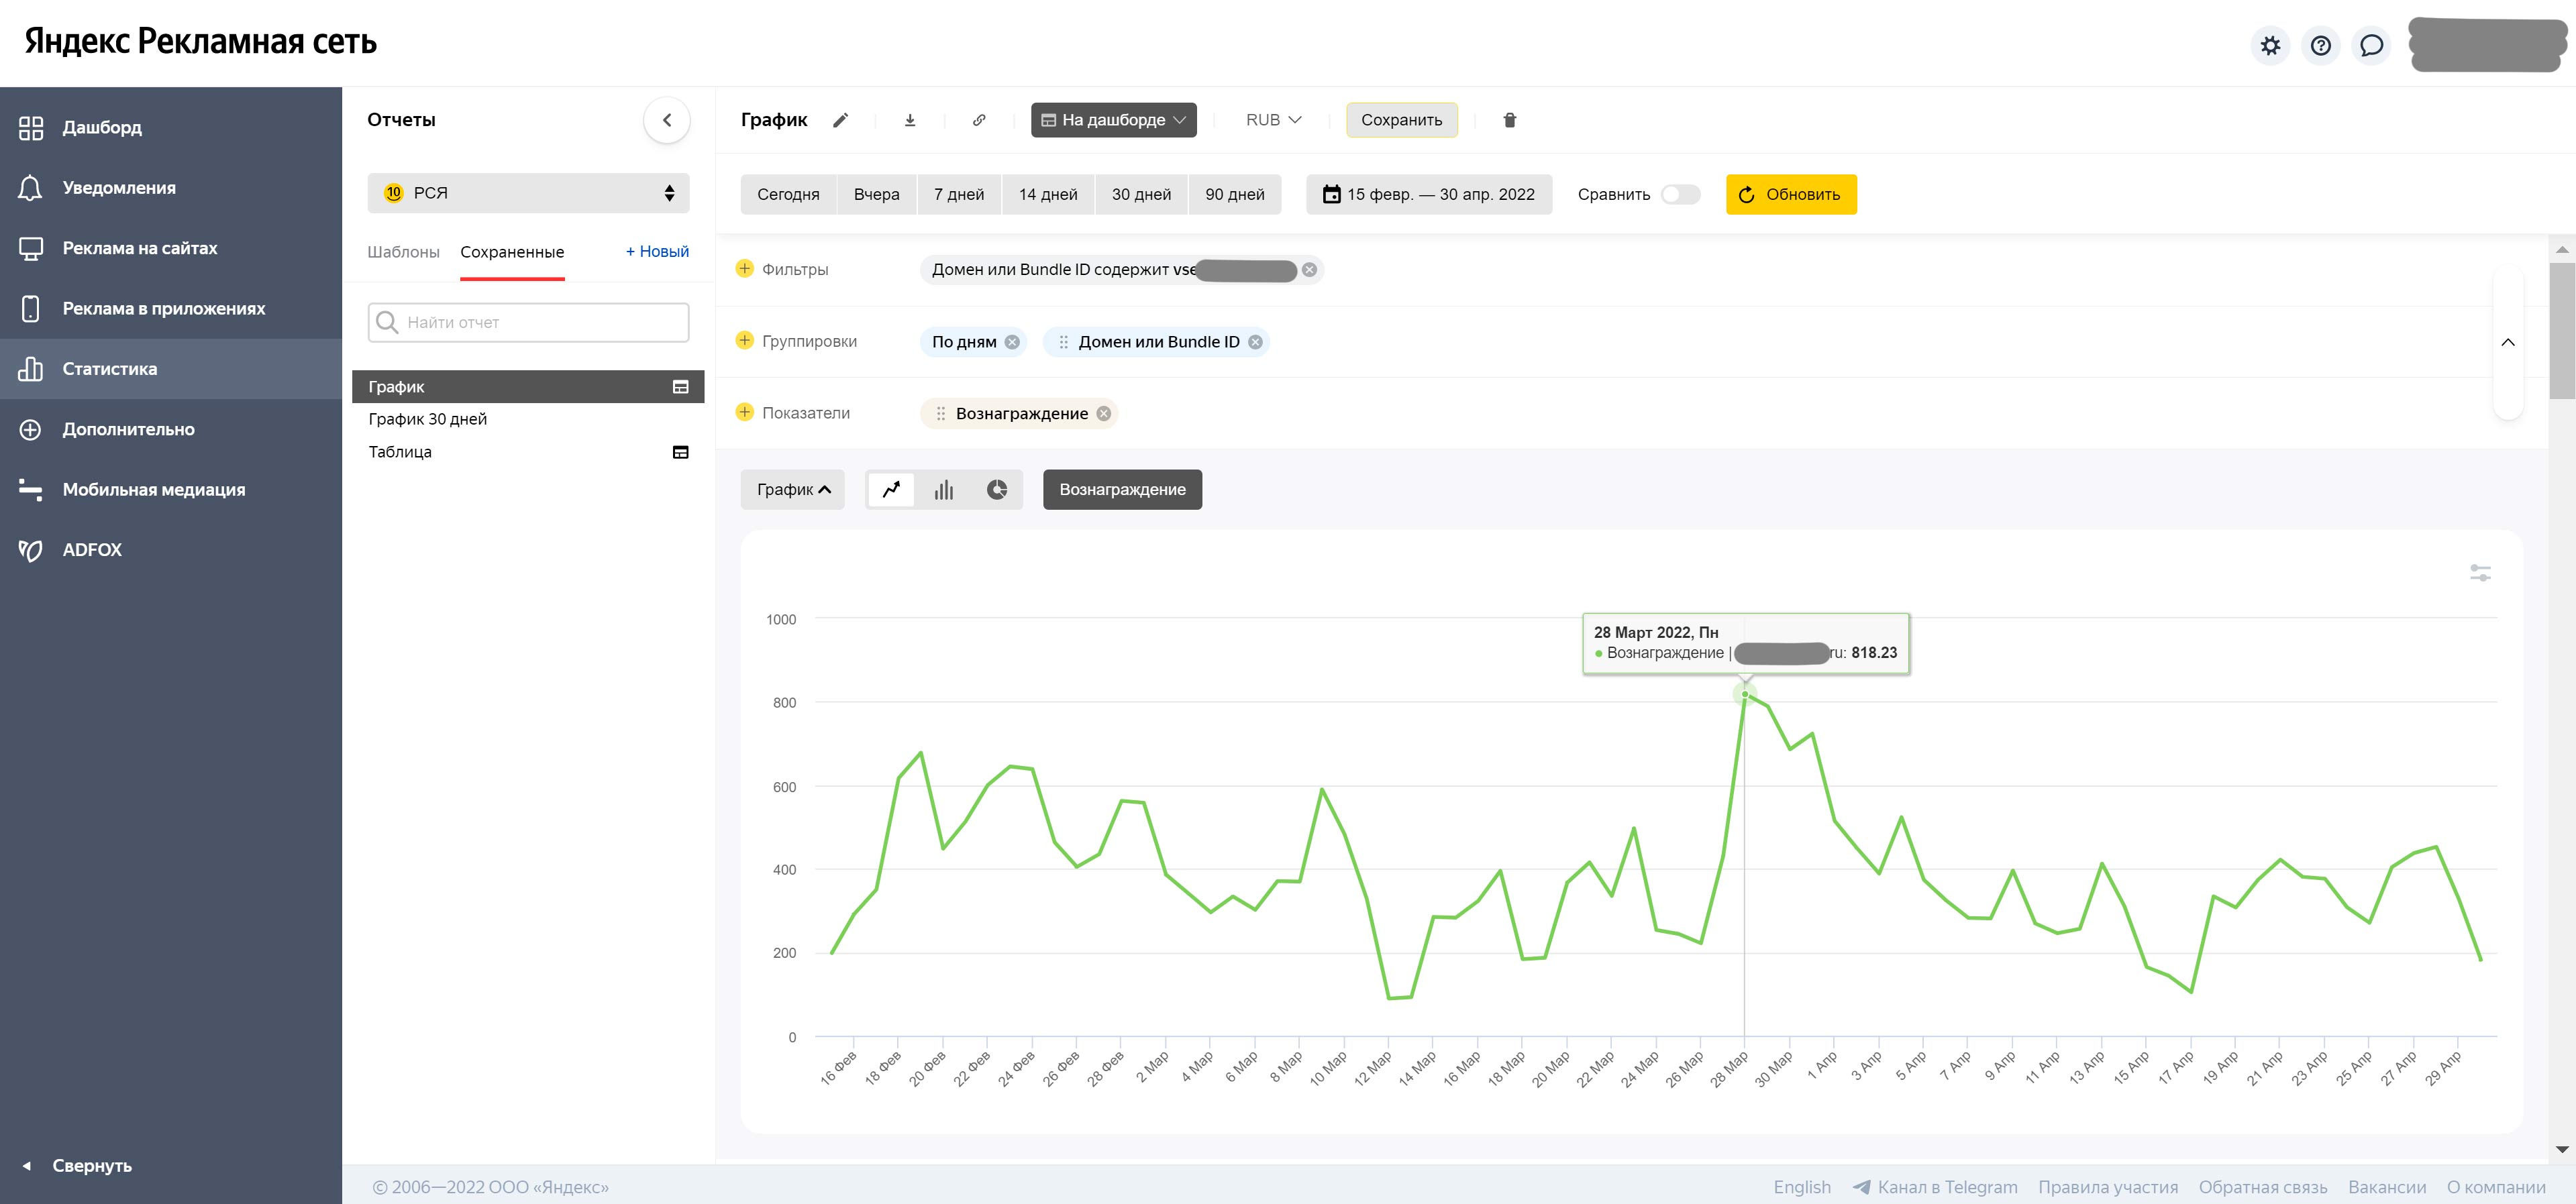
Task: Click the + Новый report link
Action: click(657, 251)
